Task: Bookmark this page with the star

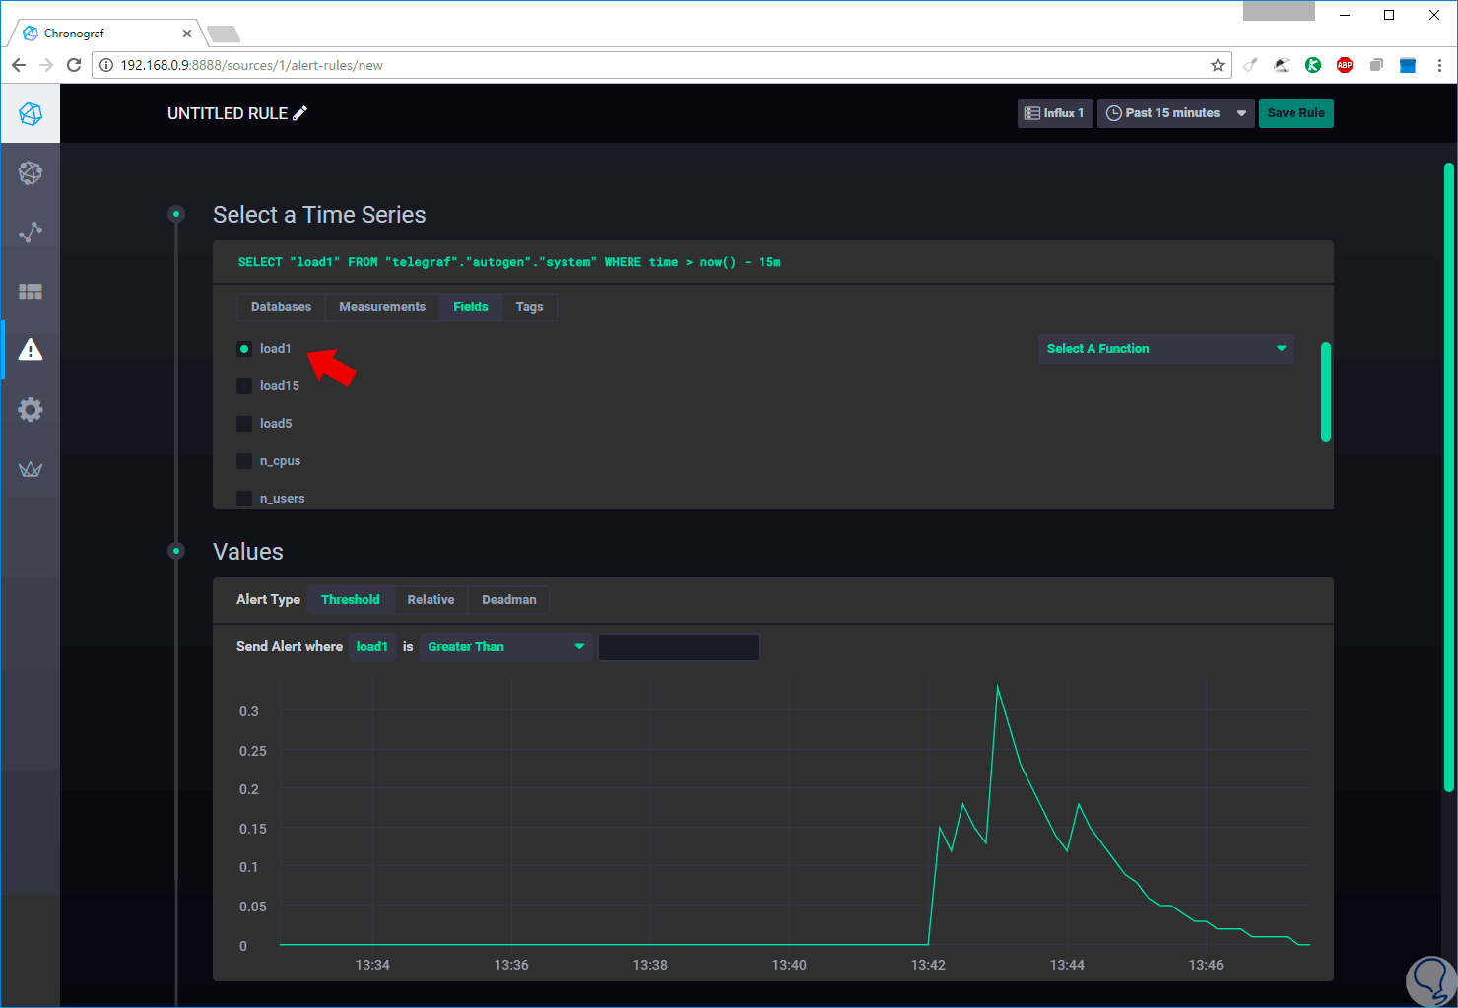Action: [1218, 65]
